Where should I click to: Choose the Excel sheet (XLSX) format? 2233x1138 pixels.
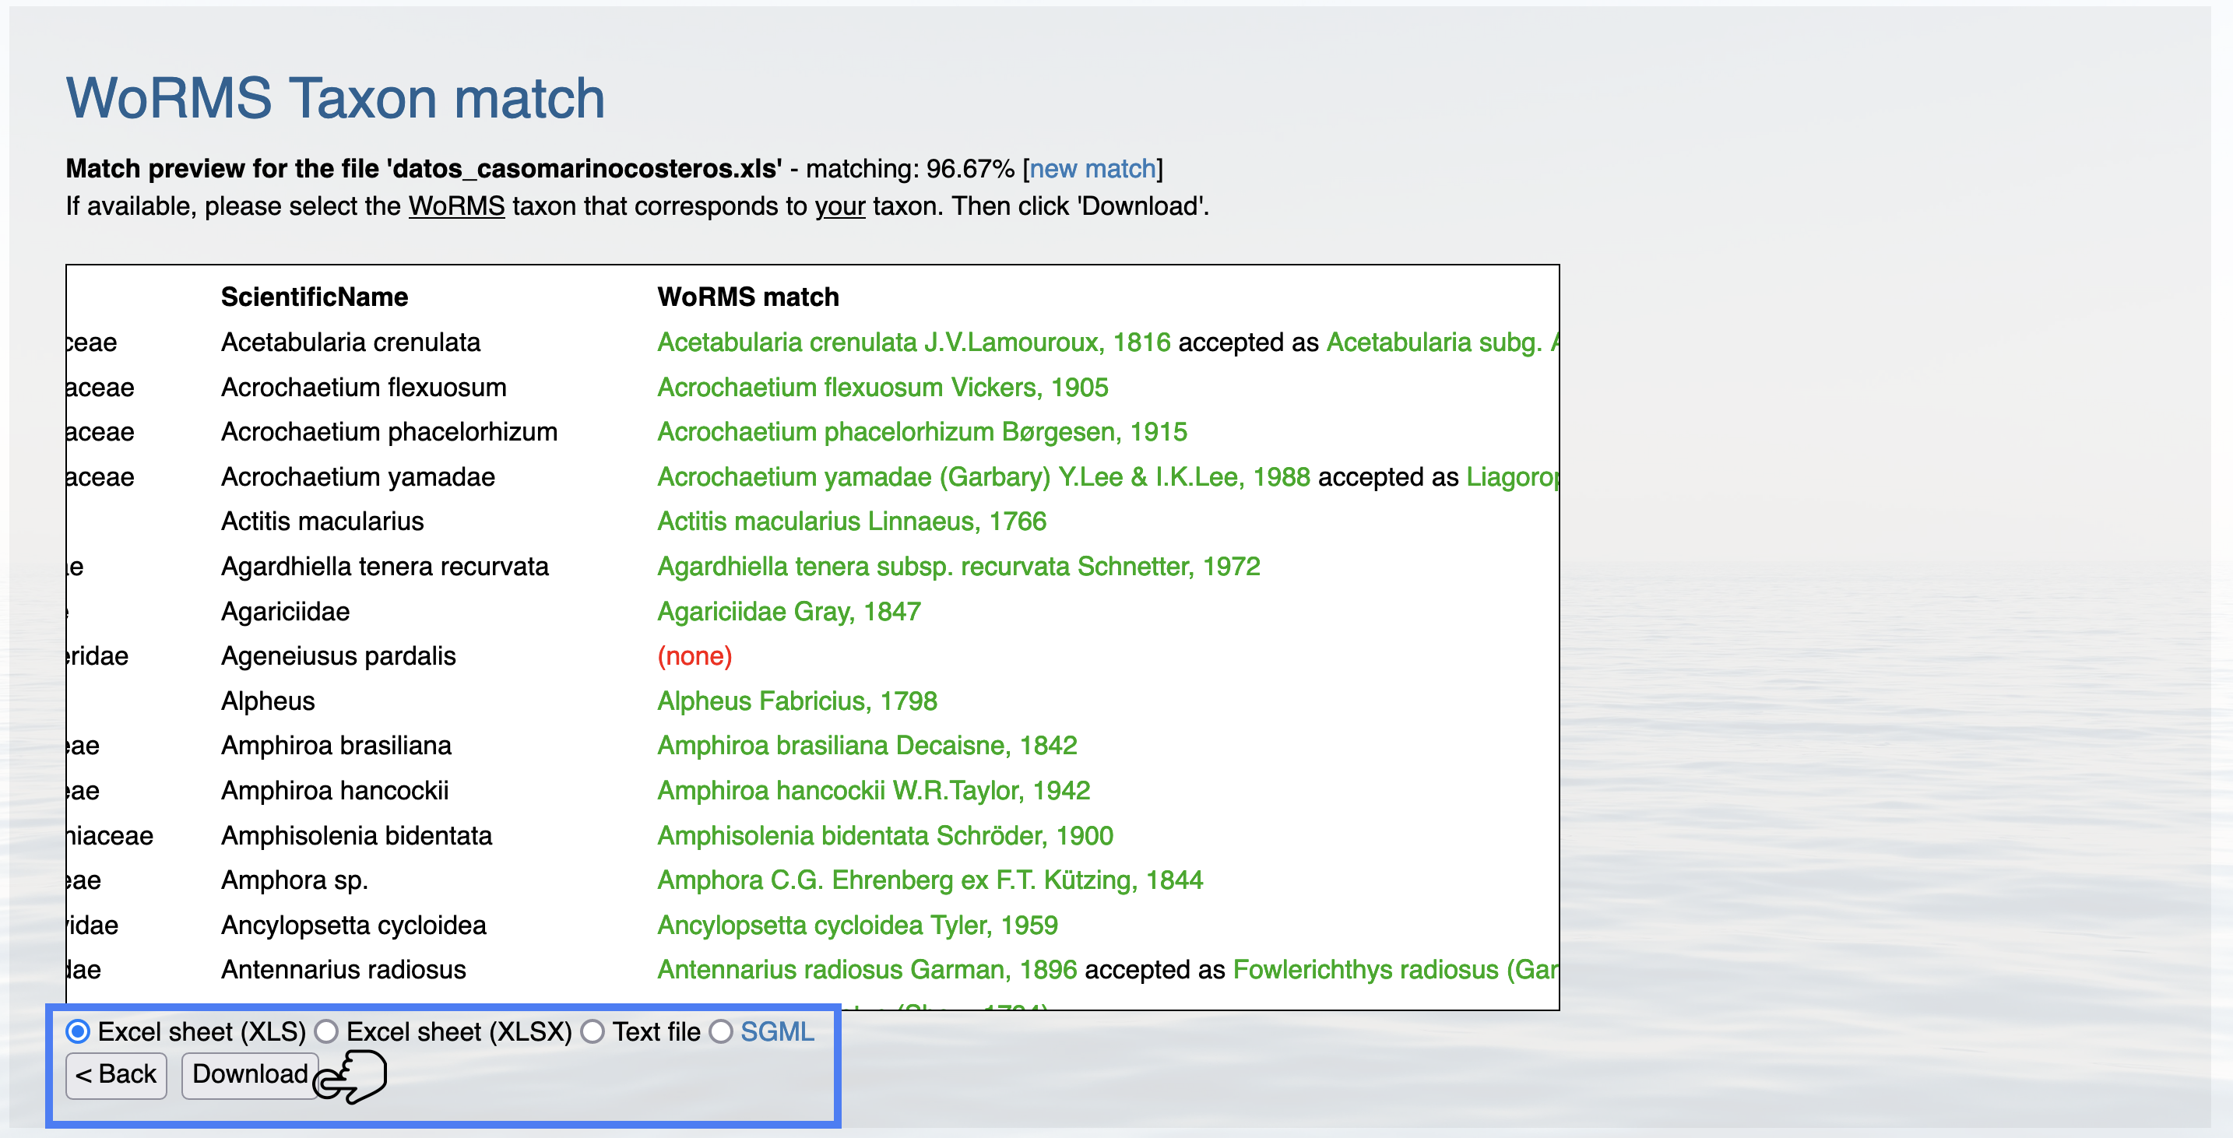coord(327,1031)
